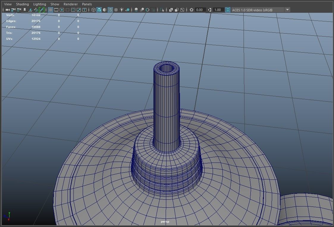Toggle the Lock Camera icon

point(13,10)
